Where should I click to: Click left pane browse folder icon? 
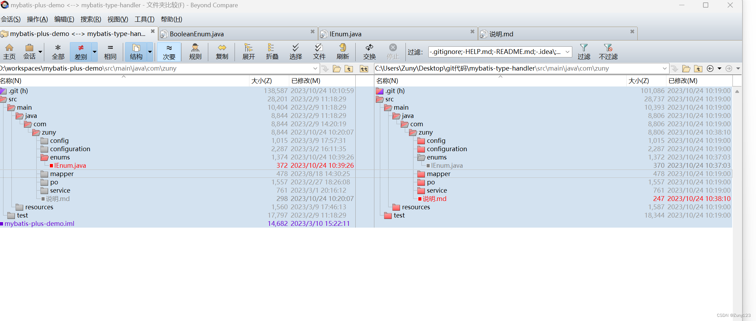[x=337, y=68]
